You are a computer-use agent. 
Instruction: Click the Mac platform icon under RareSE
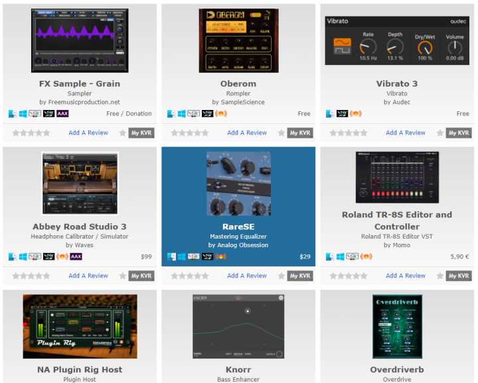pos(171,256)
